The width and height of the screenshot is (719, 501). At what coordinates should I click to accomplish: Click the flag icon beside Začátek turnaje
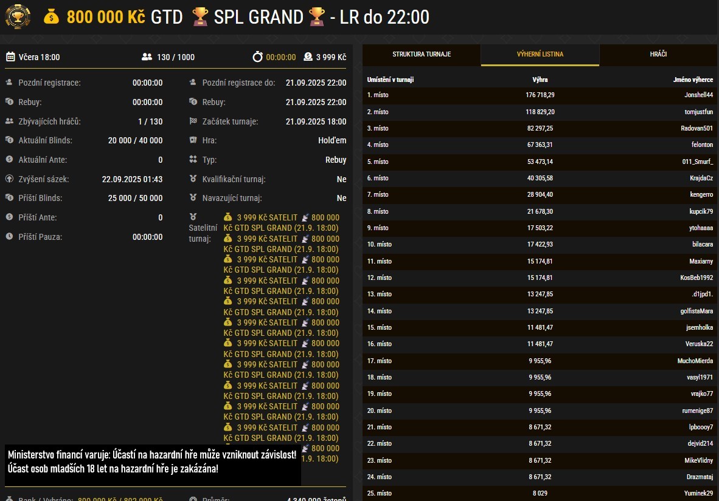click(x=193, y=121)
